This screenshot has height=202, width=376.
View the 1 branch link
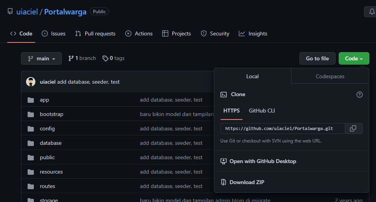82,58
